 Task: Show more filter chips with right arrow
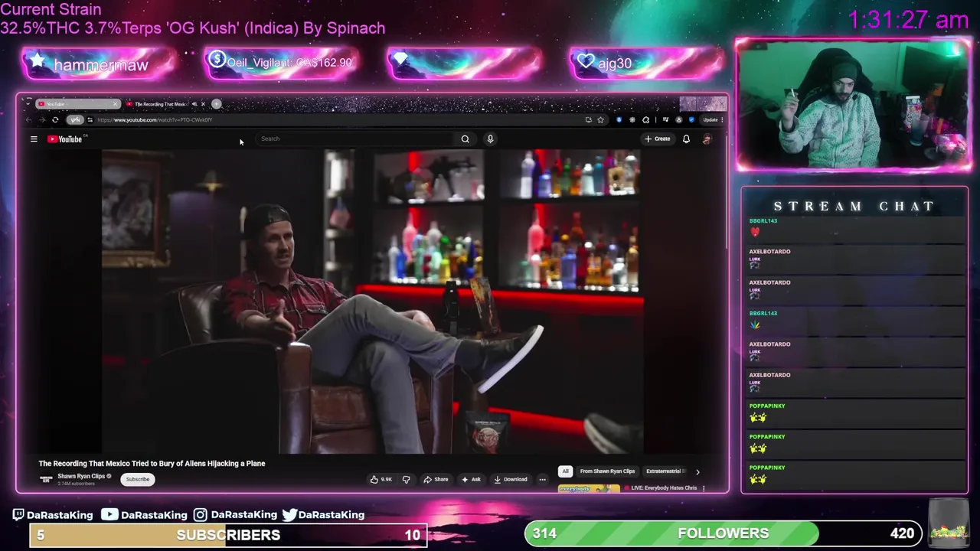point(697,471)
